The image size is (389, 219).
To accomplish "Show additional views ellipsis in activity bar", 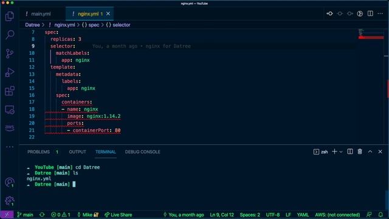I will pos(10,147).
